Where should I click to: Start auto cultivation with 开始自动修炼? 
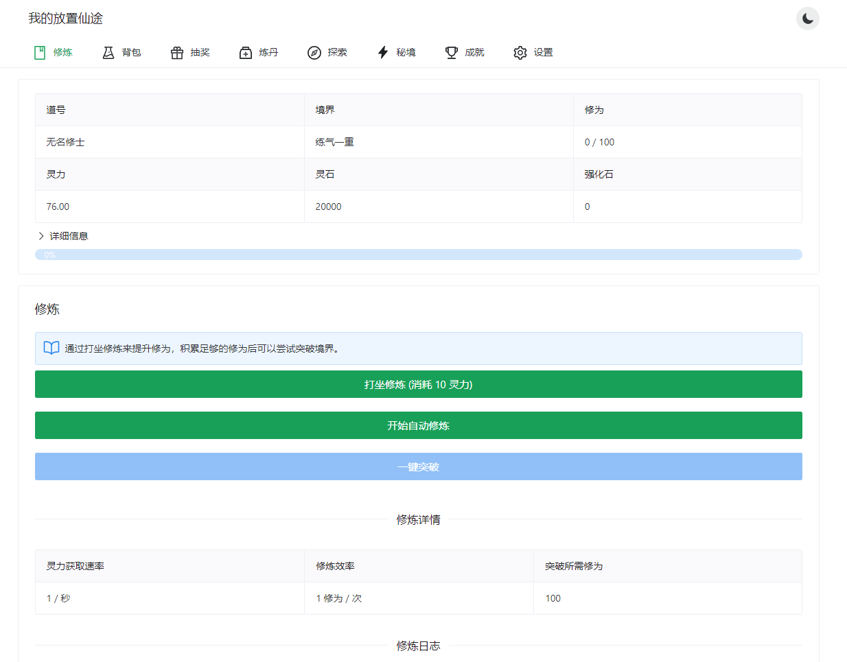418,425
